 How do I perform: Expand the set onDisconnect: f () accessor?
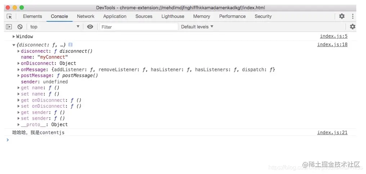pyautogui.click(x=19, y=106)
